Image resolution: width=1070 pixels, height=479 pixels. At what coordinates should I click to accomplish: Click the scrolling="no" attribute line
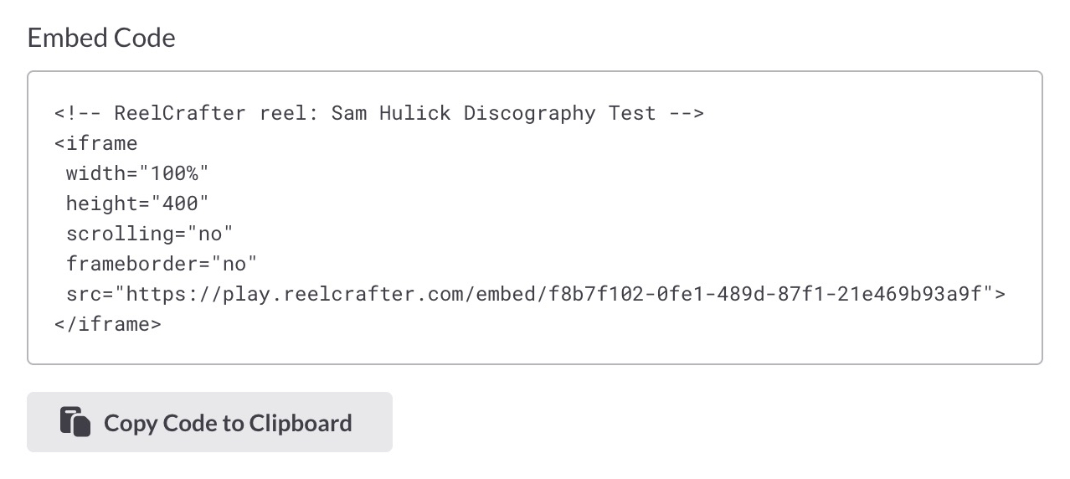click(x=149, y=234)
